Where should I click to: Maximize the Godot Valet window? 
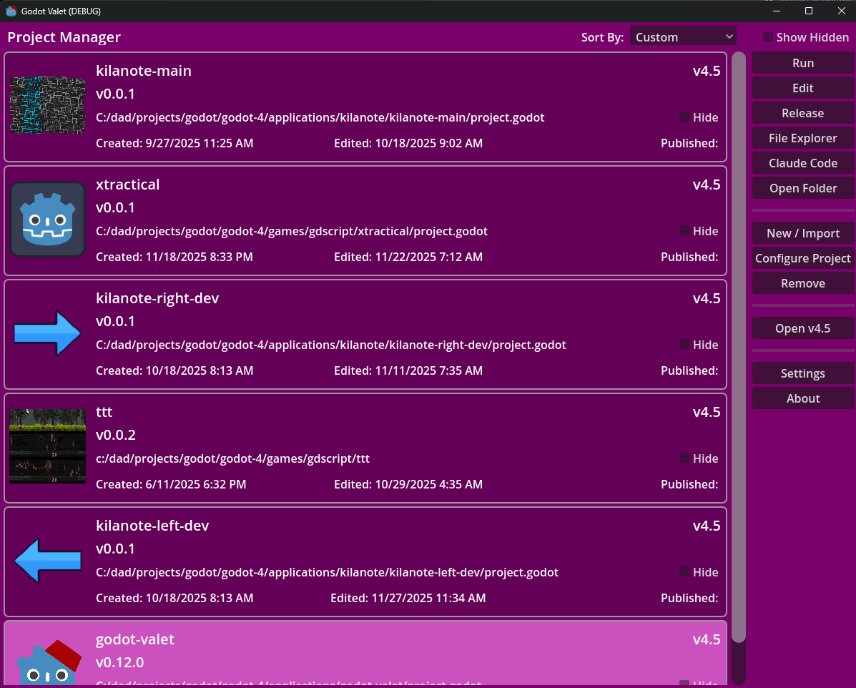(809, 11)
